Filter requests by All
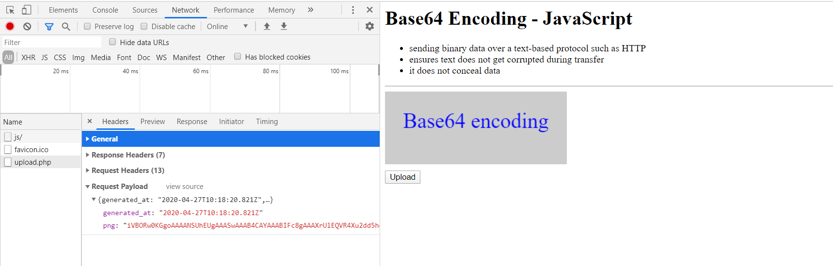The height and width of the screenshot is (266, 833). click(8, 57)
